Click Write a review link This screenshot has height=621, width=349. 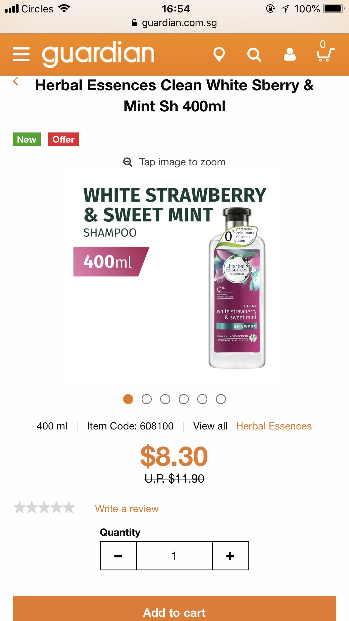[x=127, y=509]
